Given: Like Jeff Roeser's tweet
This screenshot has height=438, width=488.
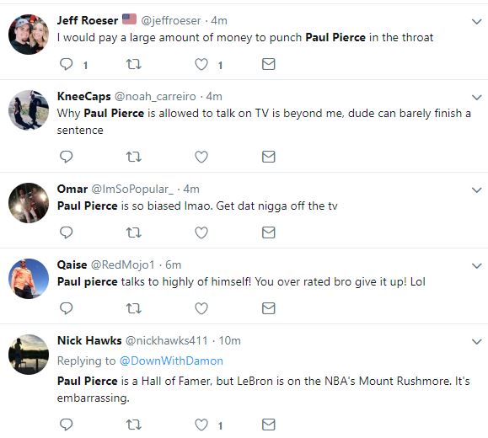Looking at the screenshot, I should [201, 64].
